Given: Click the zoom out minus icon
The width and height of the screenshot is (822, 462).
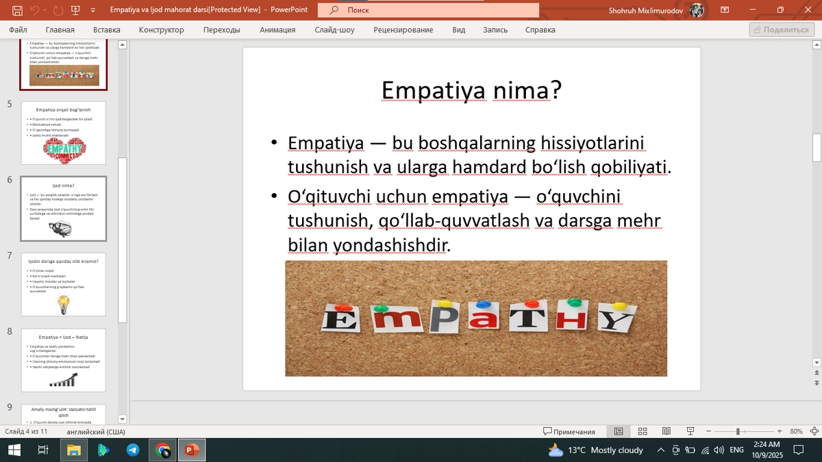Looking at the screenshot, I should [708, 431].
